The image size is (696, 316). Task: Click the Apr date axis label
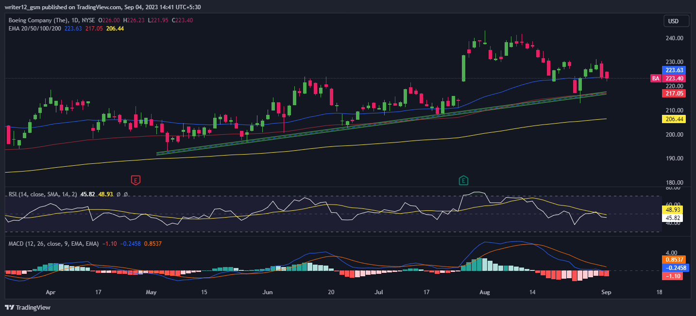[50, 292]
